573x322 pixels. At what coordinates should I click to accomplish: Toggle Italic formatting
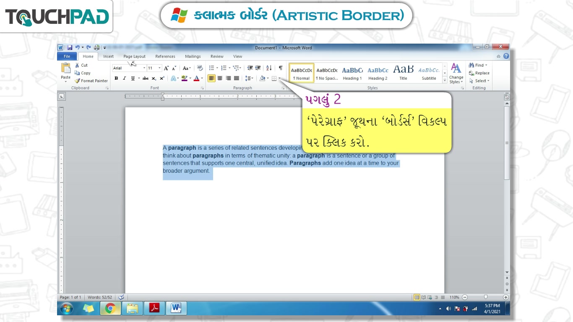(x=124, y=78)
